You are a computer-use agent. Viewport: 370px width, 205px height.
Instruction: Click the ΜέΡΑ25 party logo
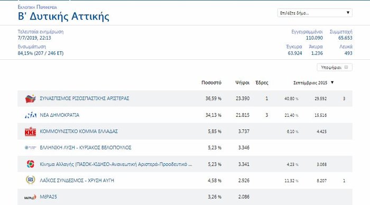pos(31,197)
